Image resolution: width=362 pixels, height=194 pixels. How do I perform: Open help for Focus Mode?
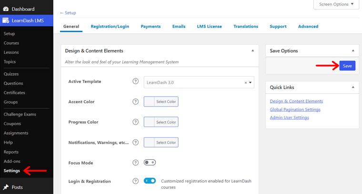[136, 163]
